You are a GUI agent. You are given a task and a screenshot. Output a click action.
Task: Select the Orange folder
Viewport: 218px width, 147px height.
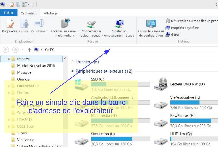click(23, 79)
